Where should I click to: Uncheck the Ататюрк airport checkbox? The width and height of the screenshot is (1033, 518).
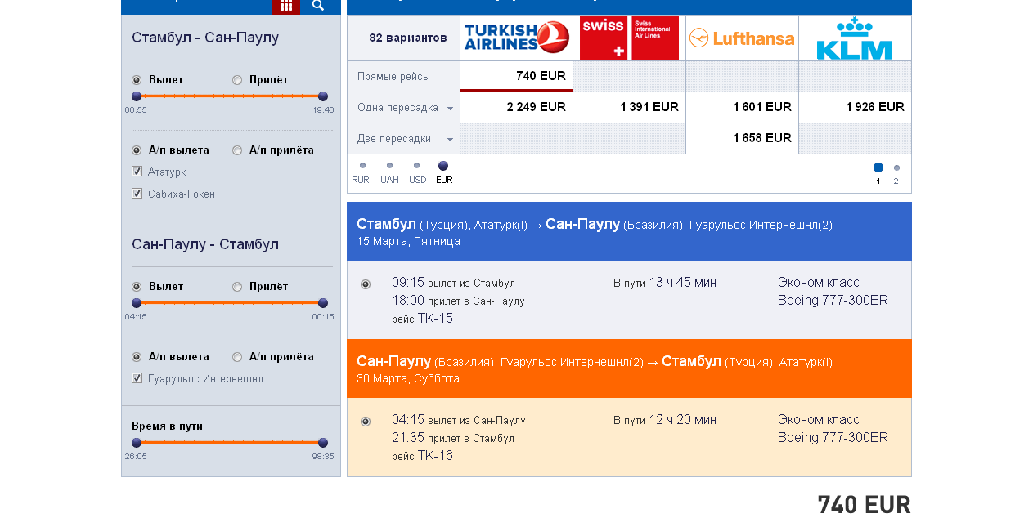(x=137, y=172)
